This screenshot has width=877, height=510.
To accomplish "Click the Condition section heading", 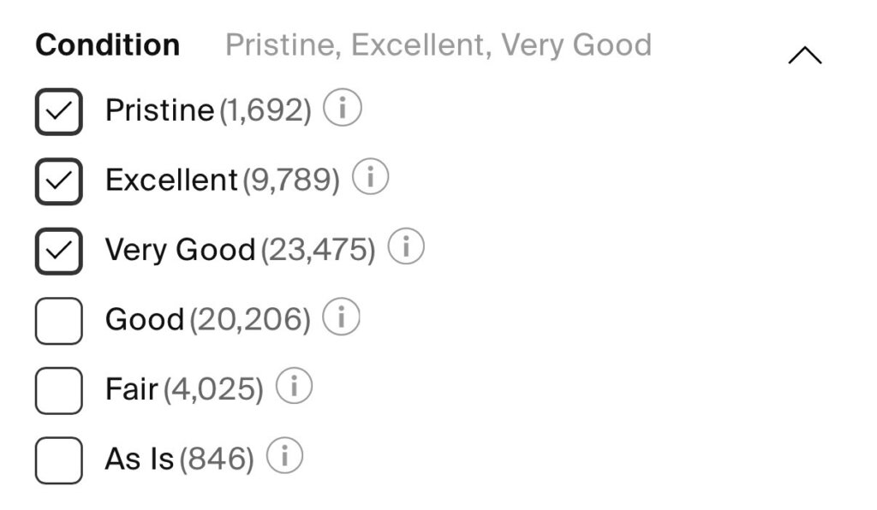I will click(108, 44).
